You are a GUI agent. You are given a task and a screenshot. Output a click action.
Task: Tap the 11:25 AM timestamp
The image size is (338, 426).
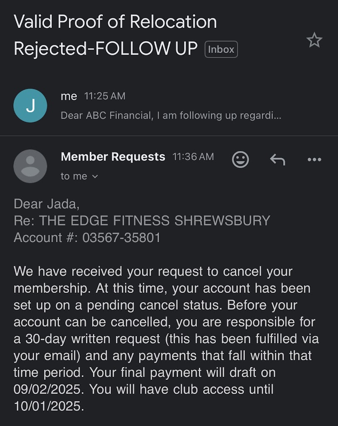[x=105, y=96]
